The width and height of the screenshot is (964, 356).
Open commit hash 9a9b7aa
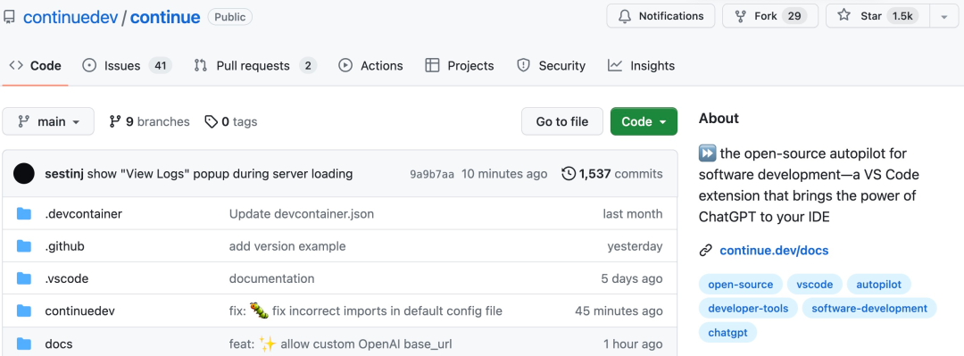pos(432,175)
